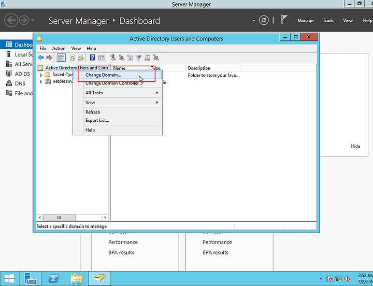
Task: Click the Description column header
Action: click(213, 68)
